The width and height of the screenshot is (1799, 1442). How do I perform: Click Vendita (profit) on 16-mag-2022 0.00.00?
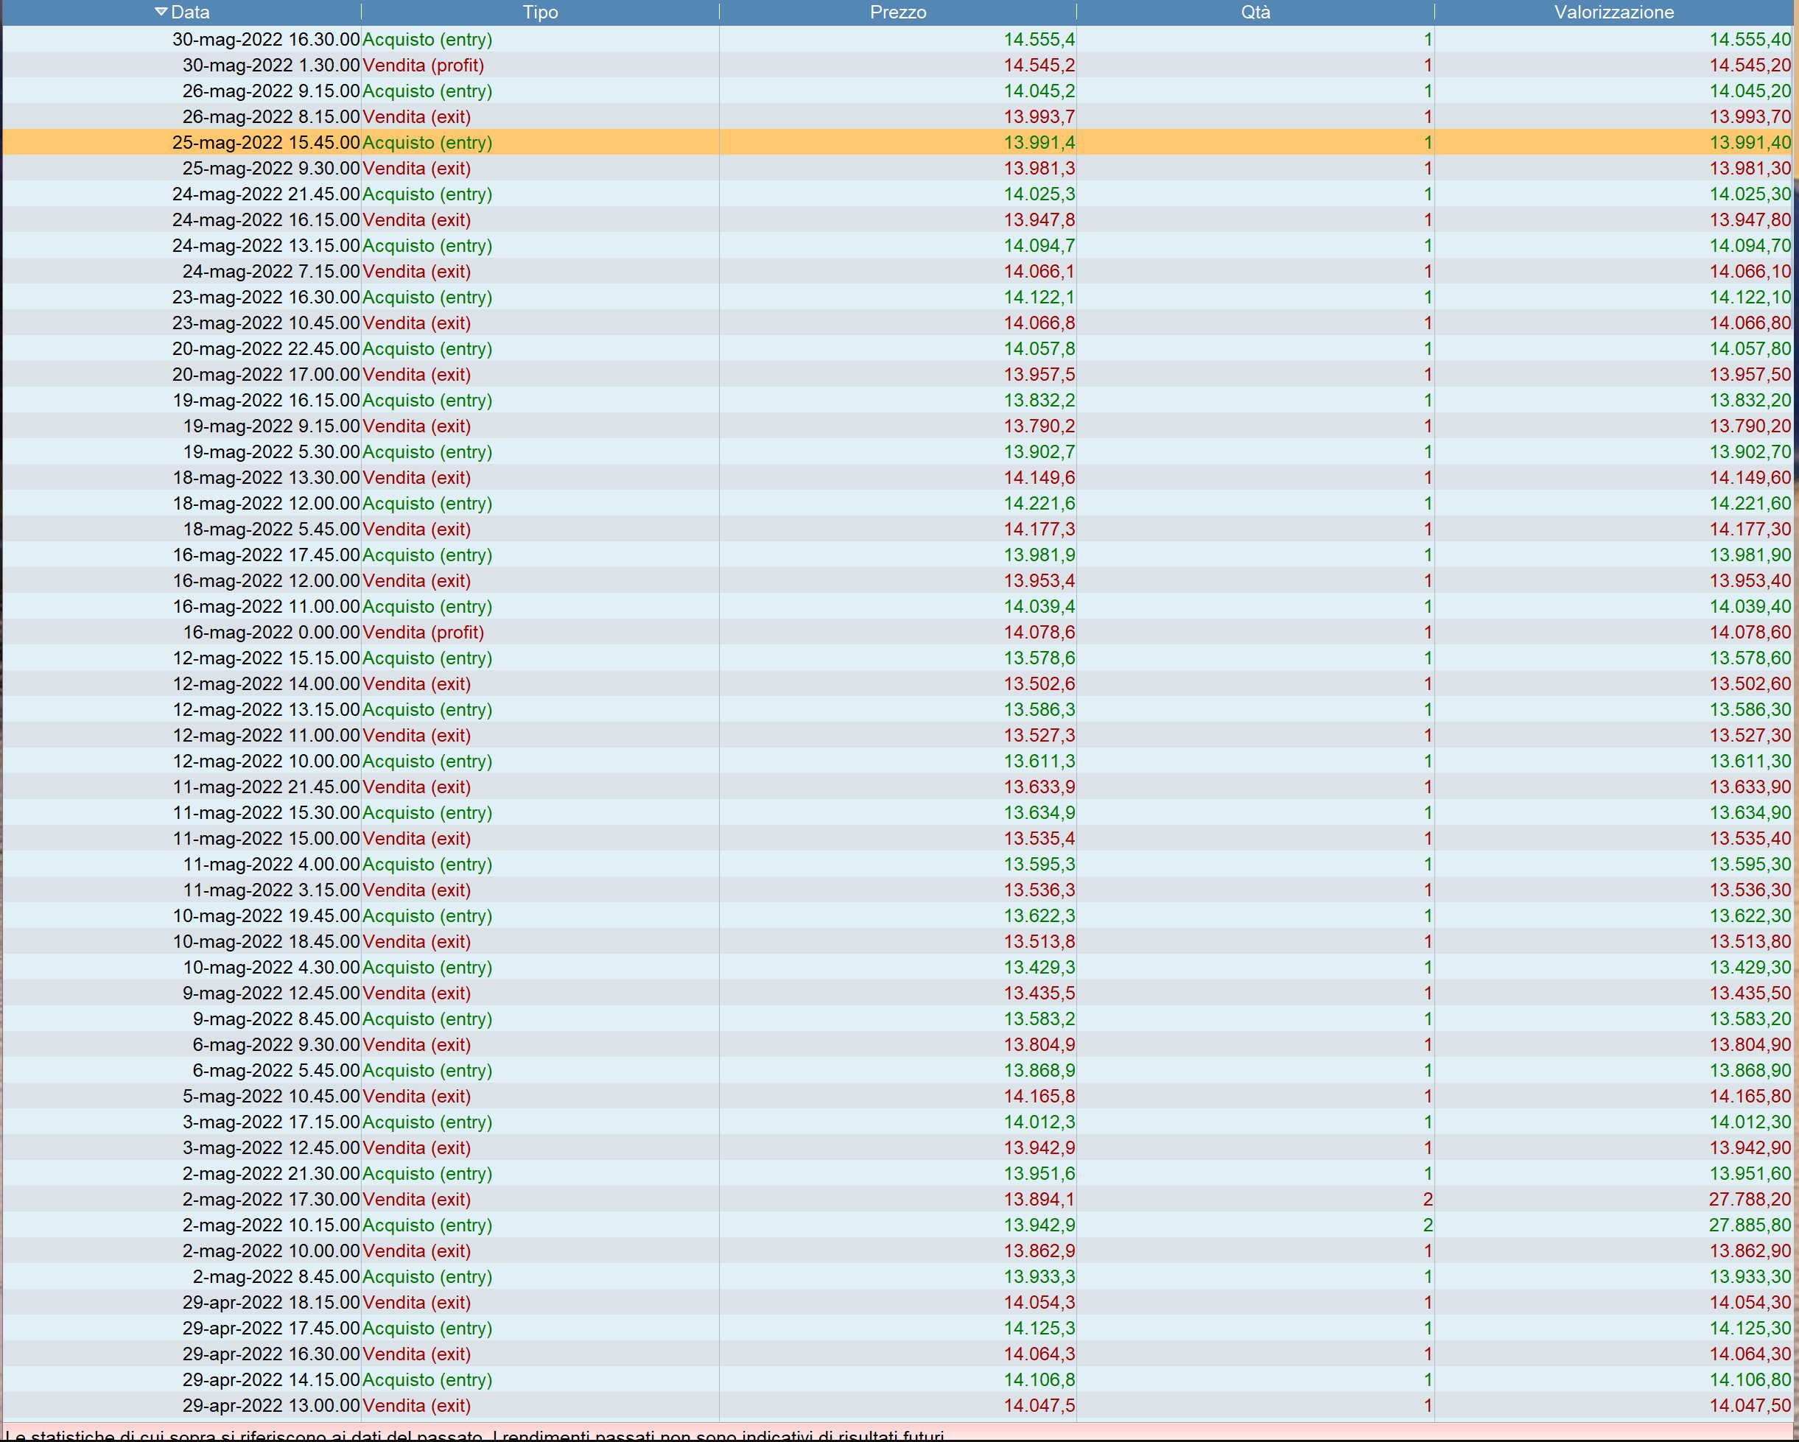[x=423, y=632]
